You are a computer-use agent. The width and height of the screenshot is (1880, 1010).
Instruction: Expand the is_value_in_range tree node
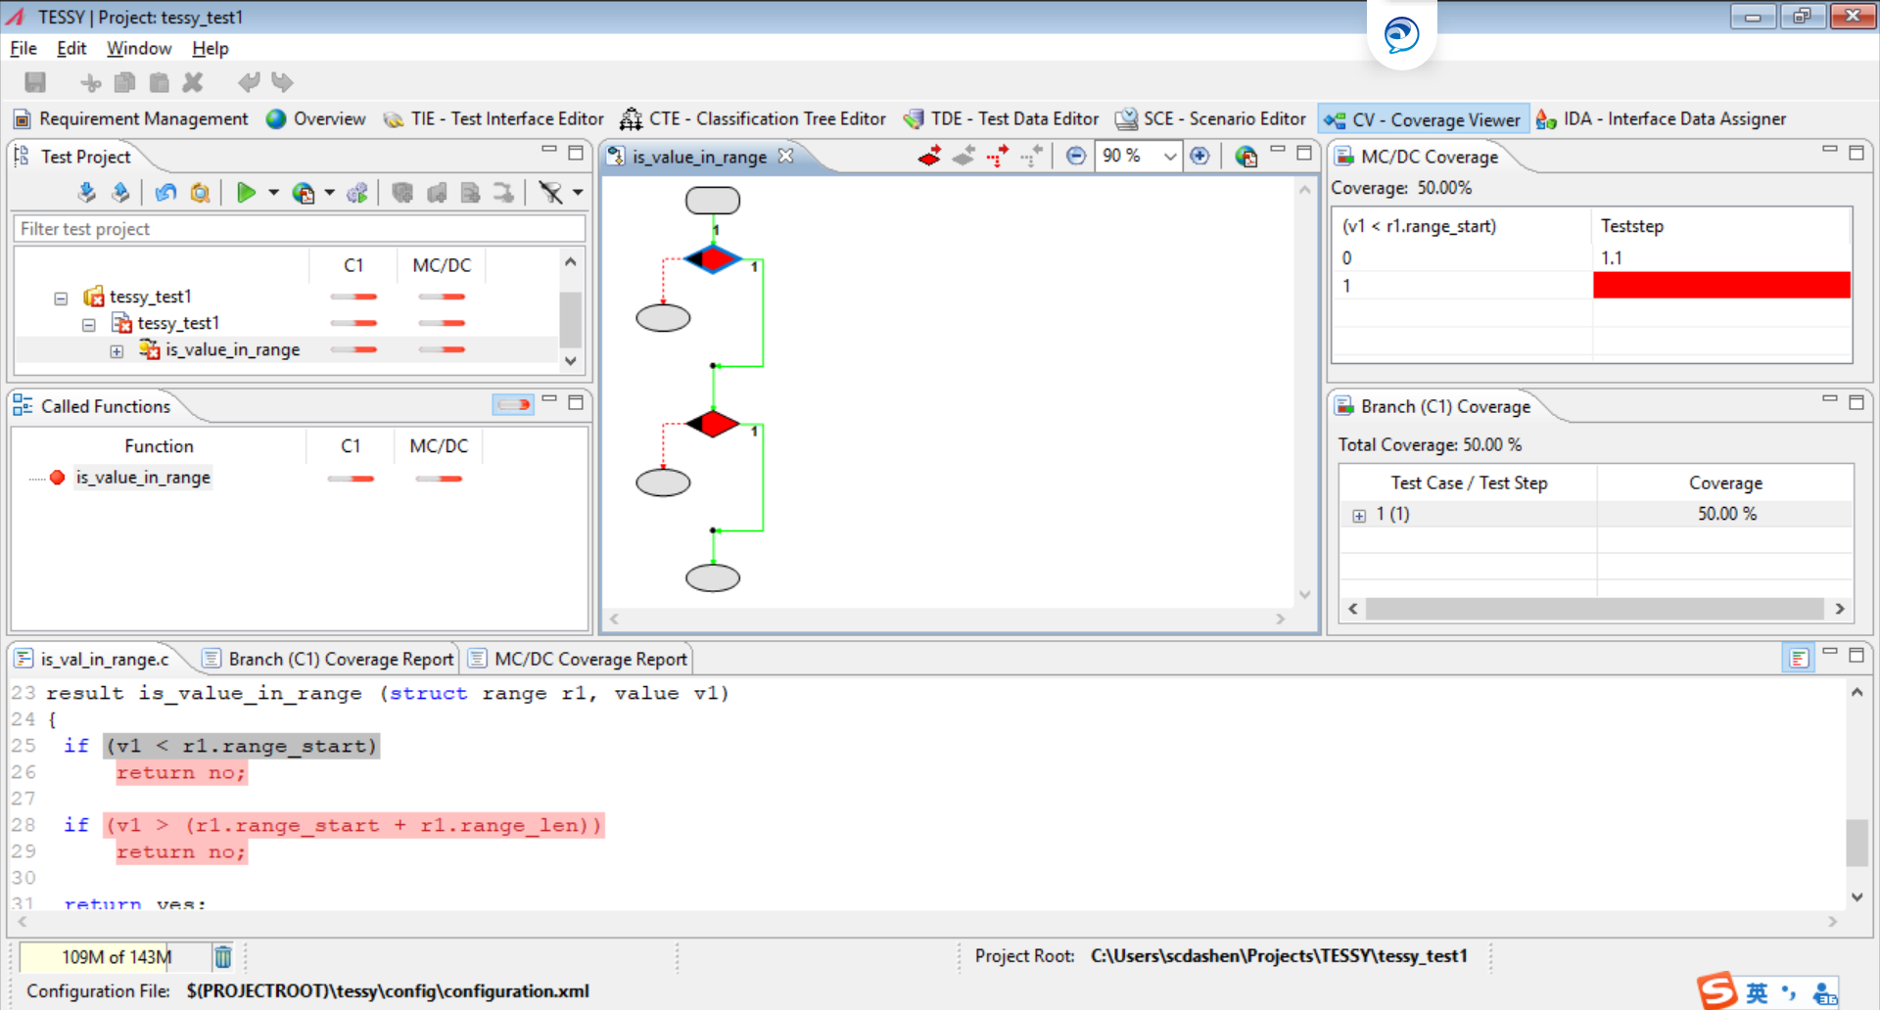point(117,351)
